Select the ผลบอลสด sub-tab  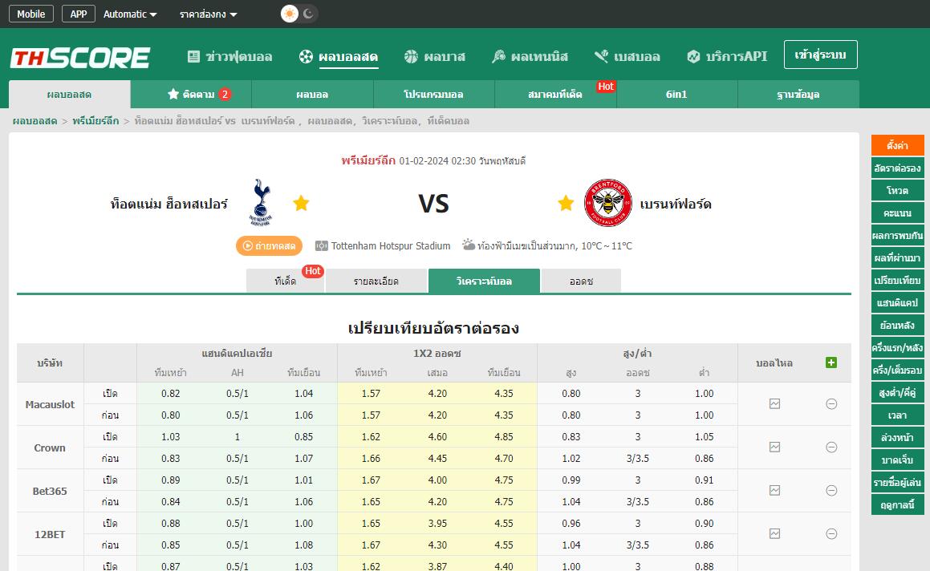(x=69, y=95)
